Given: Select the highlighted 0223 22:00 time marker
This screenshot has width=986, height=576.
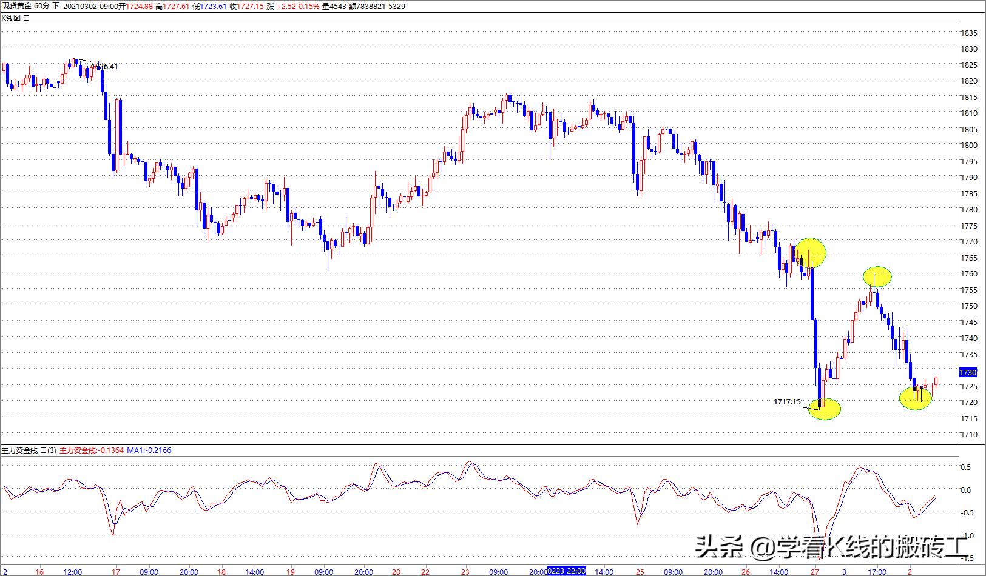Looking at the screenshot, I should click(567, 571).
